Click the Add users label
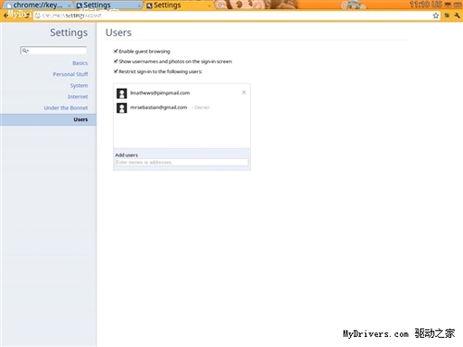This screenshot has width=463, height=347. tap(127, 155)
